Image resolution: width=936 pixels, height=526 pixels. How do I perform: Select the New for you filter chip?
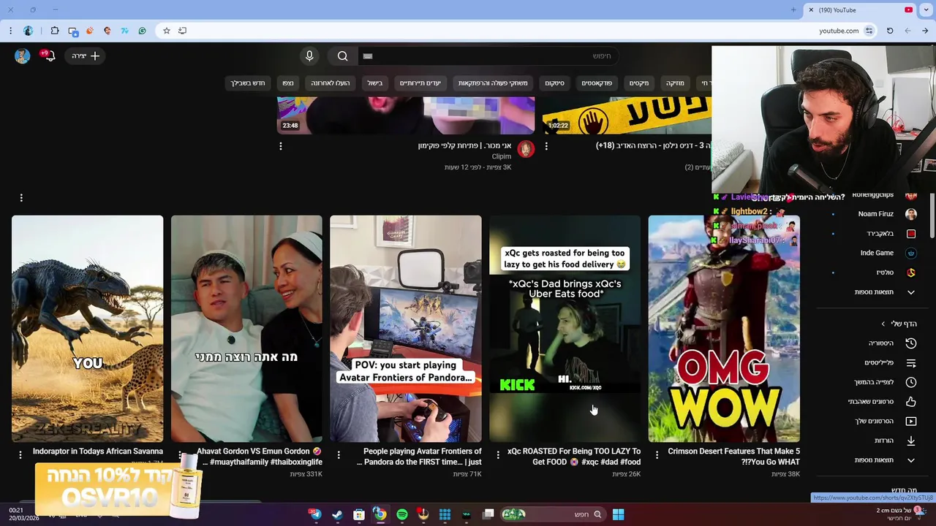[248, 83]
